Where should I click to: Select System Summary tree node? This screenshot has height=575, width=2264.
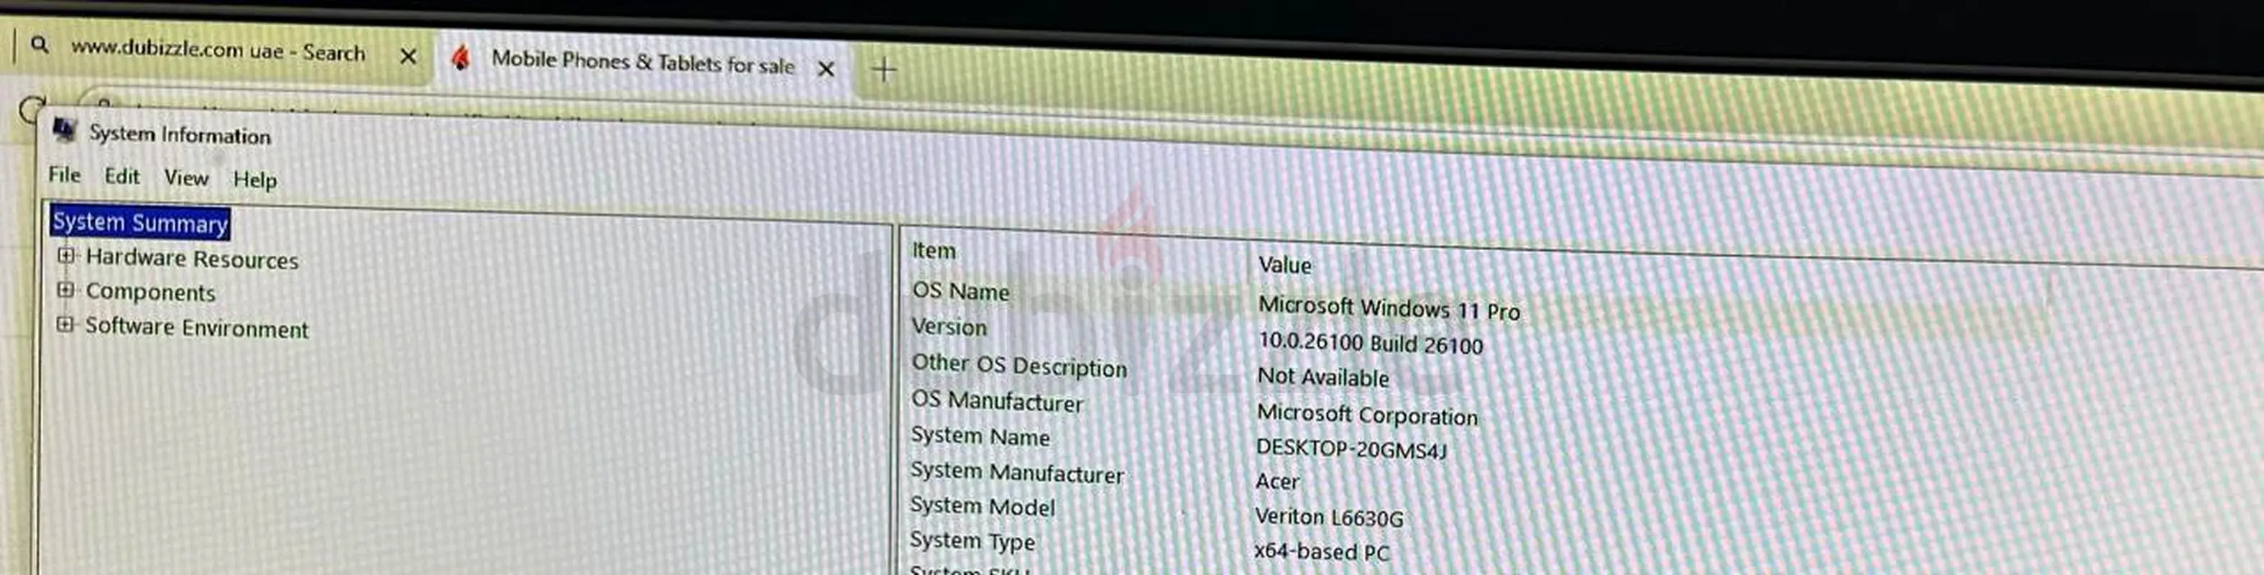[x=141, y=222]
